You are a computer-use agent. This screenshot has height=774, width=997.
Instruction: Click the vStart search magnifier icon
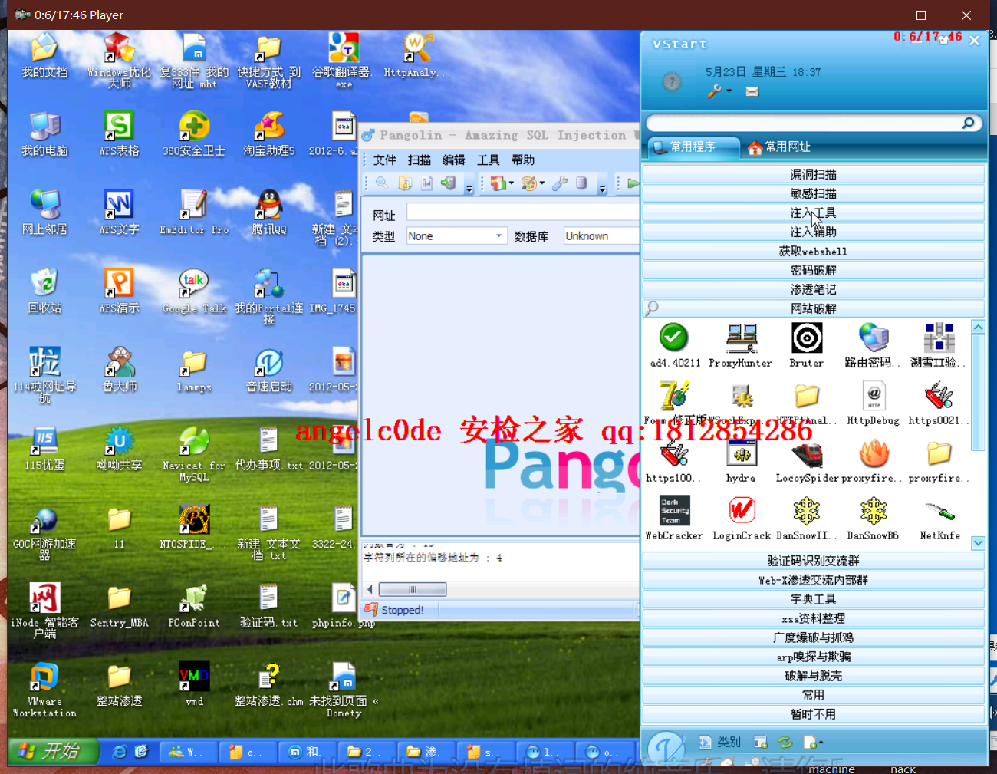pyautogui.click(x=969, y=123)
